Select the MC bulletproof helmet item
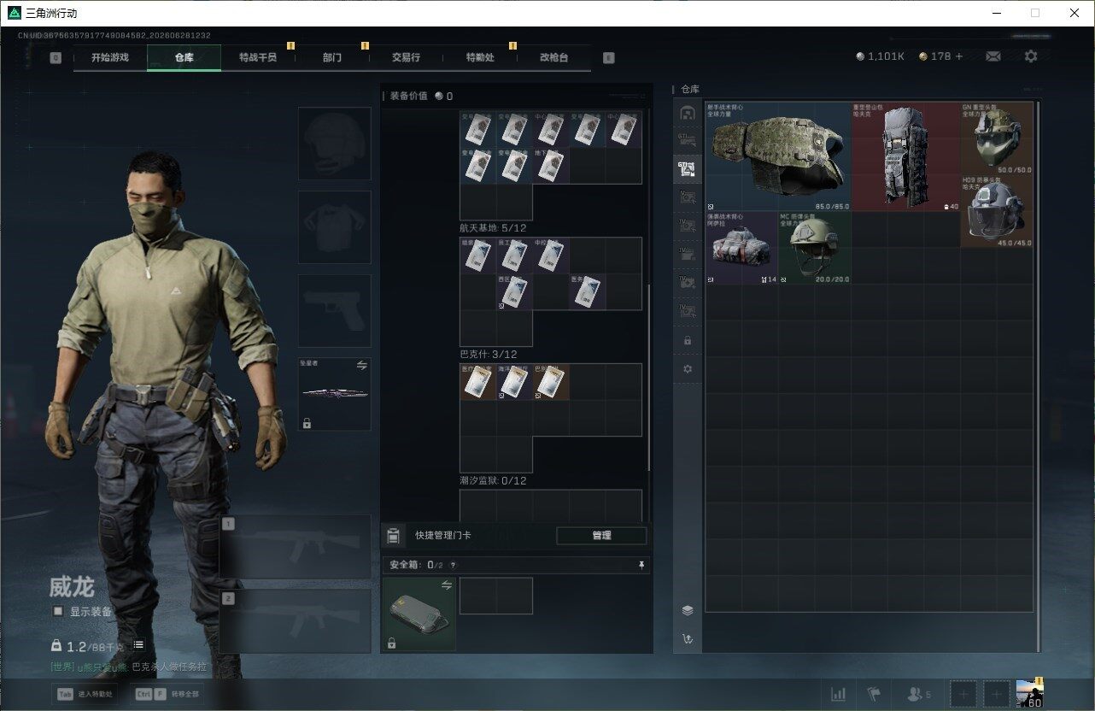1095x711 pixels. [814, 248]
